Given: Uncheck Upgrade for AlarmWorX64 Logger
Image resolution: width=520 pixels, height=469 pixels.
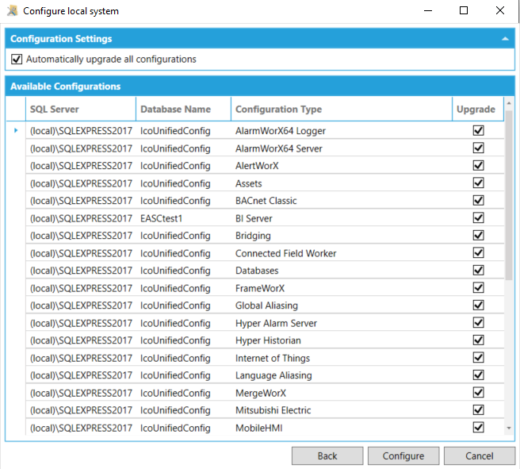Looking at the screenshot, I should click(478, 130).
